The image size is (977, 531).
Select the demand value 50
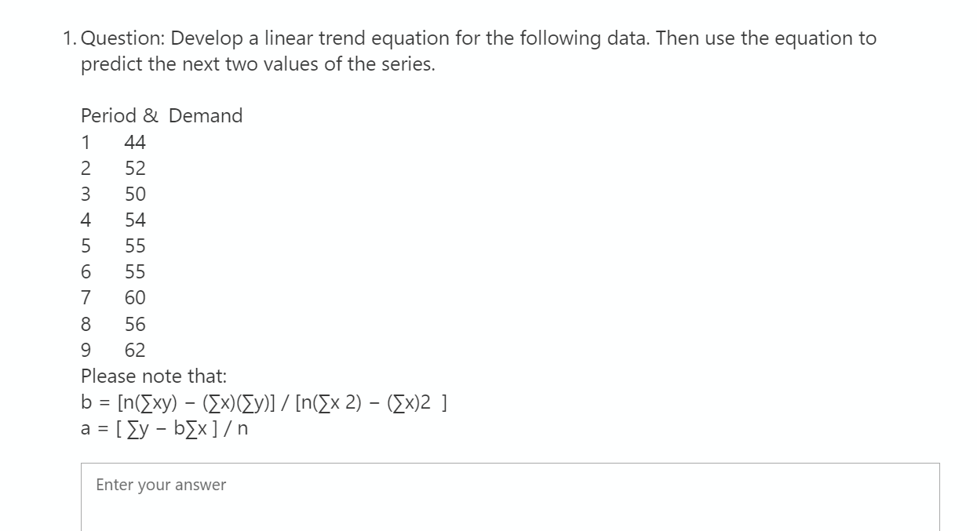(x=135, y=194)
